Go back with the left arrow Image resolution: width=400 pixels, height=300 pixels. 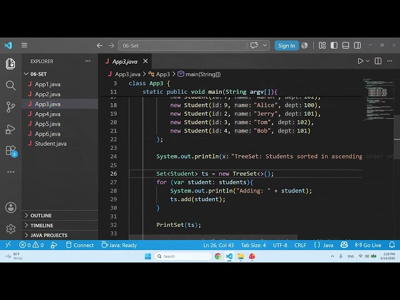tap(99, 46)
